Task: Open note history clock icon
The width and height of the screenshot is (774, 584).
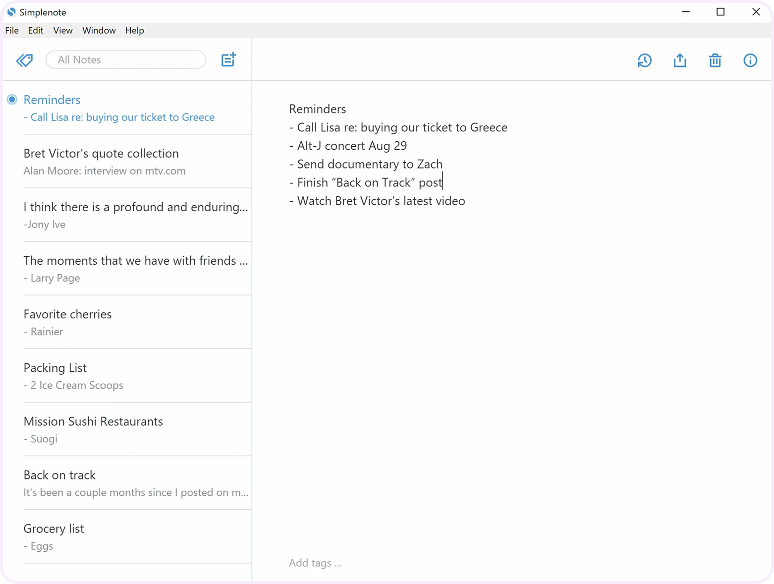Action: [x=644, y=60]
